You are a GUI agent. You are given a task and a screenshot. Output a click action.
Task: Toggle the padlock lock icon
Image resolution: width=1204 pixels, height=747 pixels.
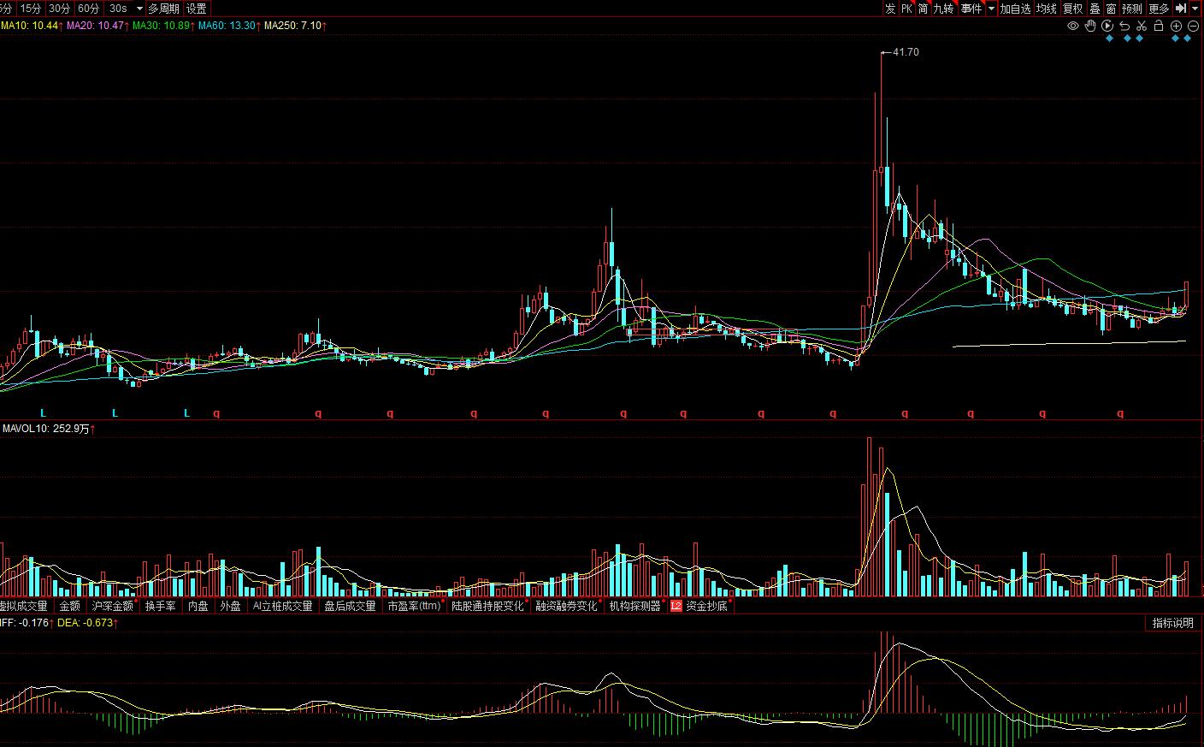click(x=1159, y=26)
